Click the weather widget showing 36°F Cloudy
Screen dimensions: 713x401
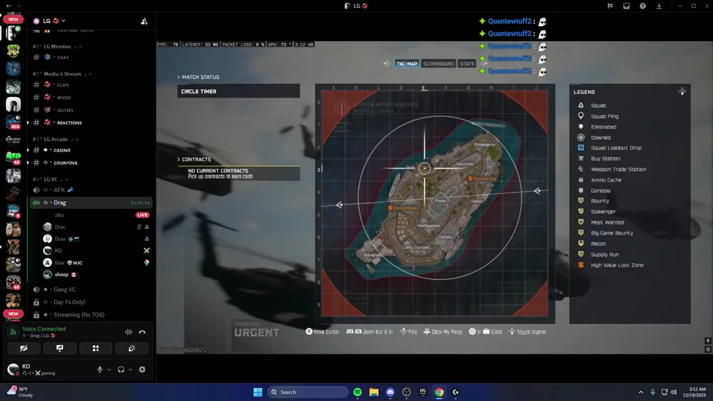coord(21,392)
